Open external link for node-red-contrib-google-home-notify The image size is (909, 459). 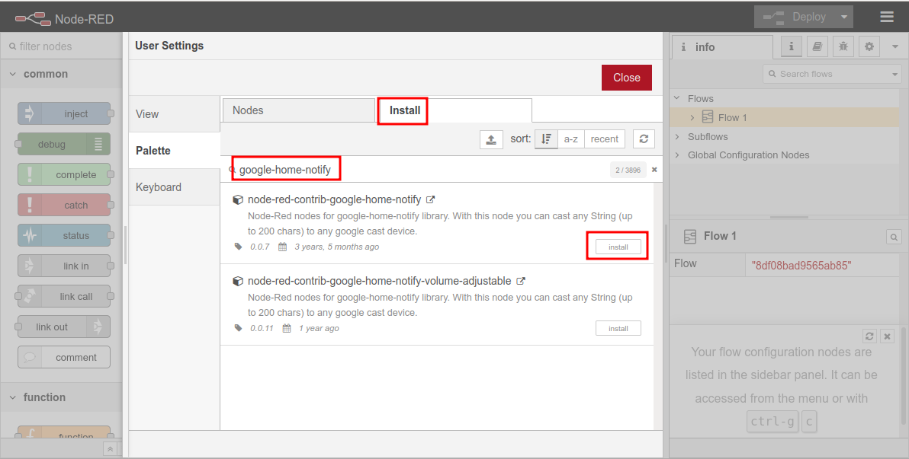coord(430,199)
